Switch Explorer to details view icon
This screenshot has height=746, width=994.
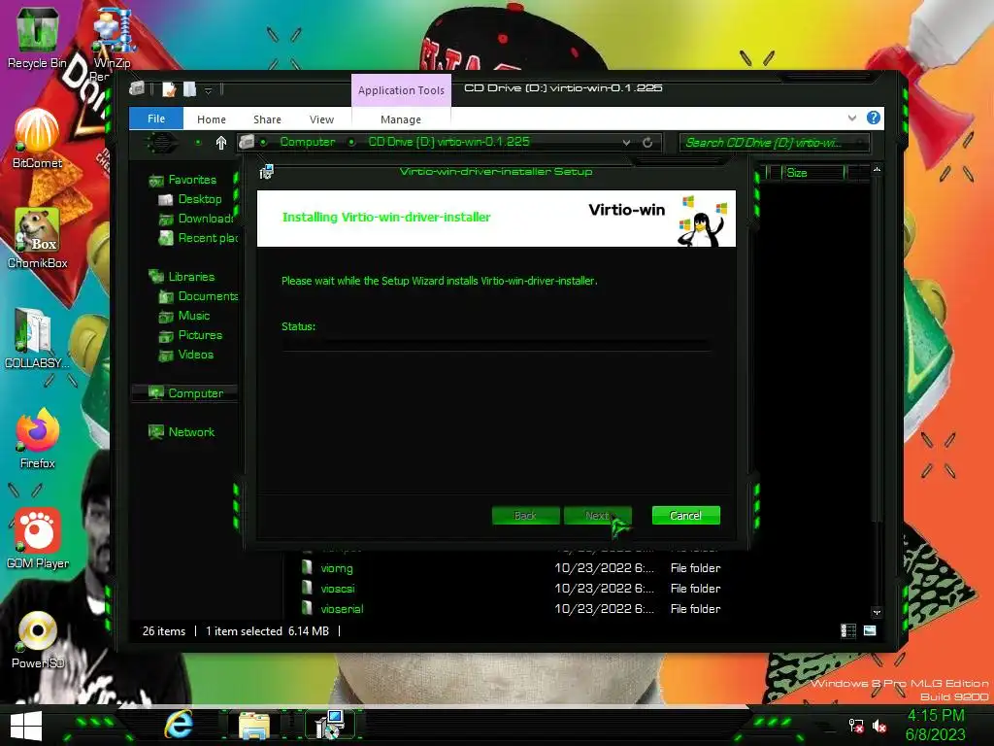pos(848,630)
